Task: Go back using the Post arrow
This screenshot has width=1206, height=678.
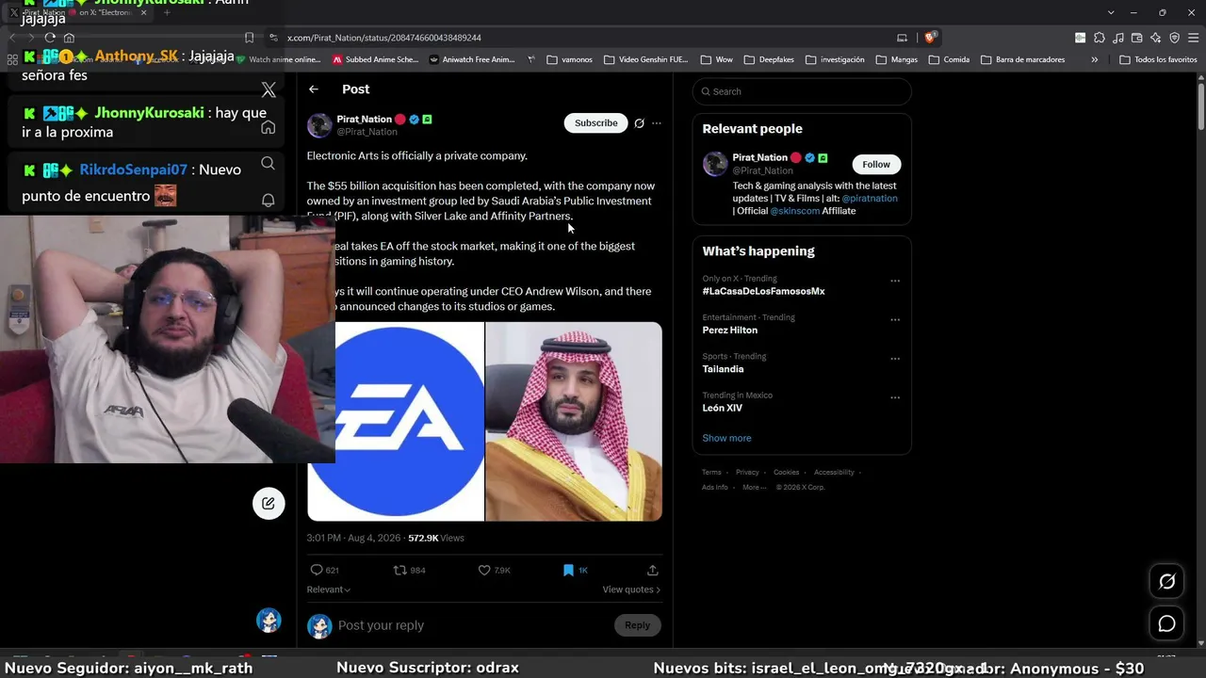Action: [314, 89]
